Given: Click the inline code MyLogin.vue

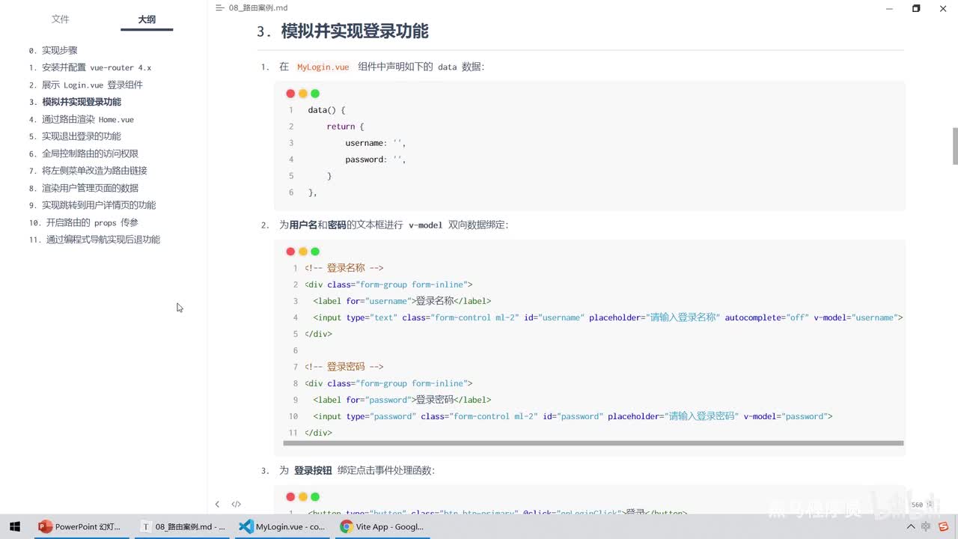Looking at the screenshot, I should coord(323,67).
